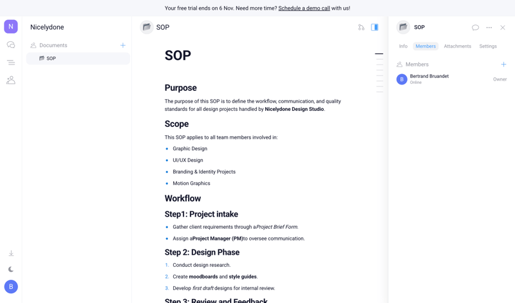Add a member with the plus button

pyautogui.click(x=503, y=64)
